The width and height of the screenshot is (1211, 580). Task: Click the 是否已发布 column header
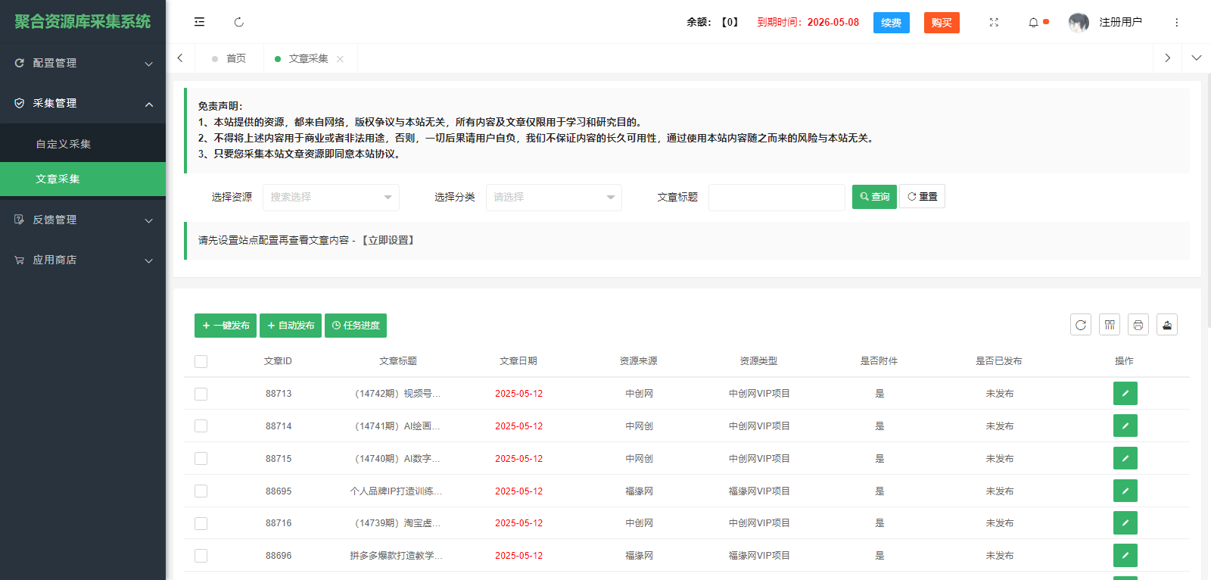tap(999, 361)
